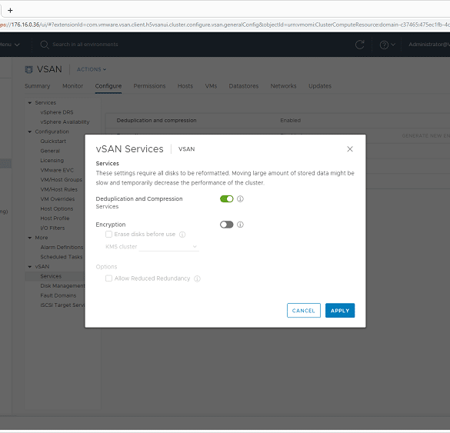
Task: Select I/O Filters in sidebar
Action: 52,228
